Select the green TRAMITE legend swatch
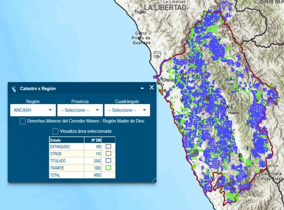 [x=108, y=168]
